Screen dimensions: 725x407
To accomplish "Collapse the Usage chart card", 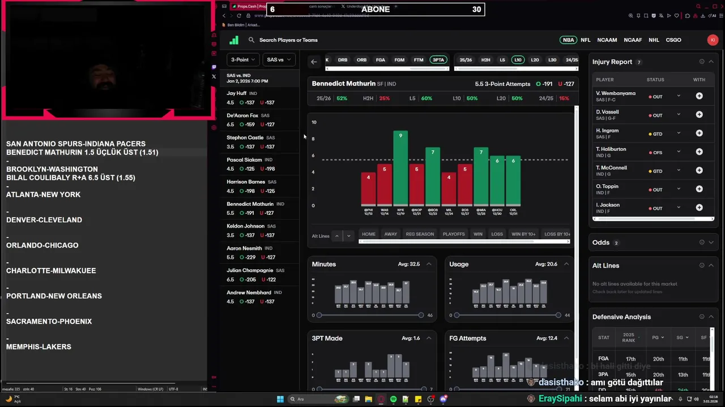I will tap(566, 264).
